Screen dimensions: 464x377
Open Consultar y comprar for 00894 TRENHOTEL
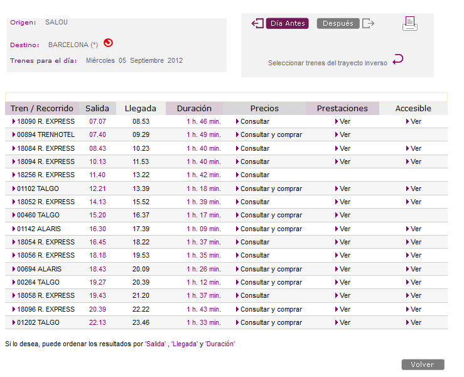pos(269,134)
